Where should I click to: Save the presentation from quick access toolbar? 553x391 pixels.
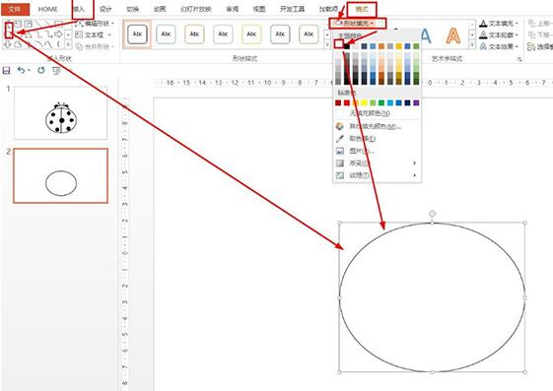click(x=6, y=71)
